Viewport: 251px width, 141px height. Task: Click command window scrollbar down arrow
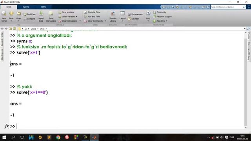[246, 127]
